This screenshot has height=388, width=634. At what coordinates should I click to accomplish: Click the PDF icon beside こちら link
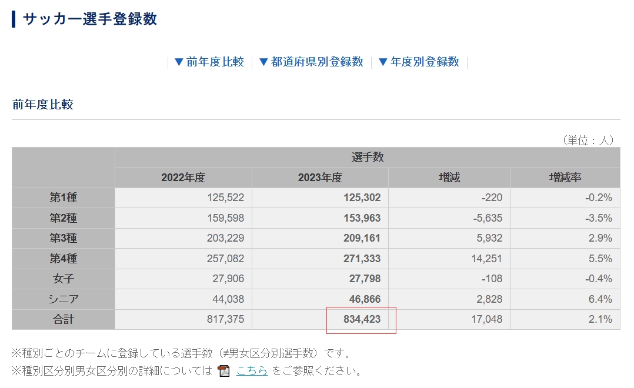223,371
